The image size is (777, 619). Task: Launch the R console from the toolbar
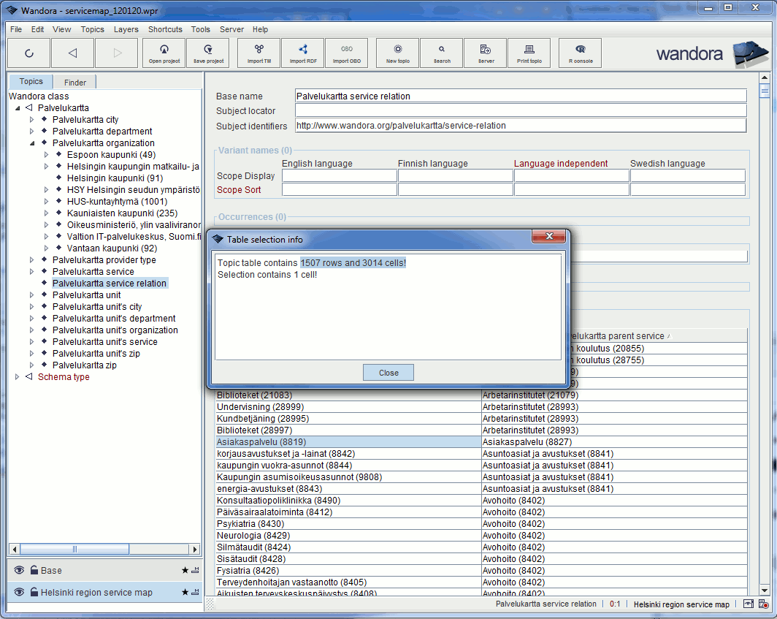point(579,53)
